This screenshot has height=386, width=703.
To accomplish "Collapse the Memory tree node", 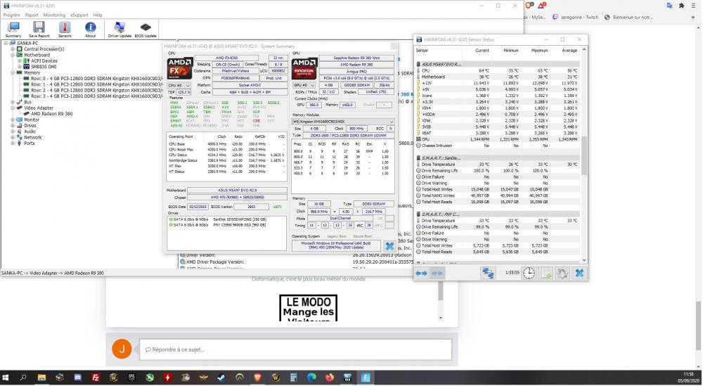I will (13, 72).
